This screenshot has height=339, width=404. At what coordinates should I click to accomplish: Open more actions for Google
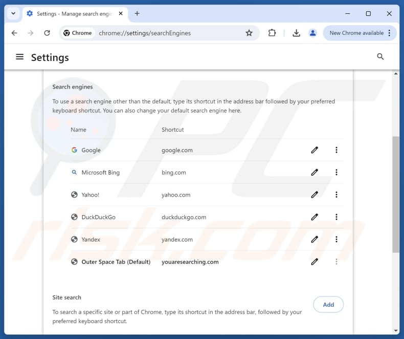tap(336, 150)
